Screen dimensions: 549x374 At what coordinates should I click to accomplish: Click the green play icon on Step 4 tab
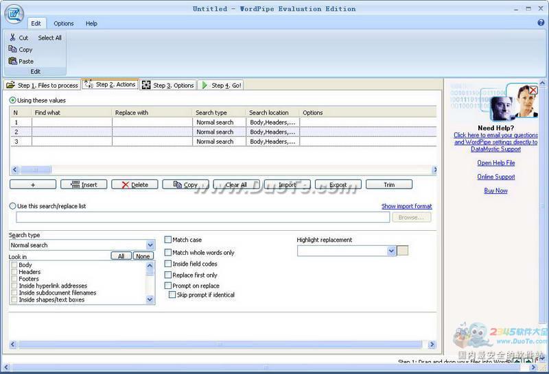coord(205,85)
